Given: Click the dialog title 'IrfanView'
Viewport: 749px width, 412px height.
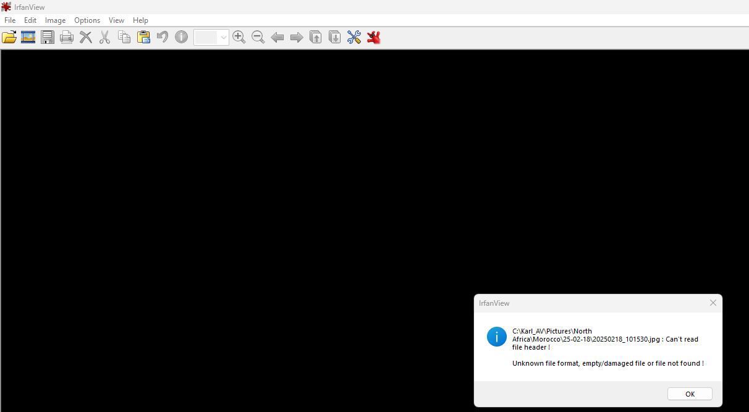Looking at the screenshot, I should [x=494, y=303].
